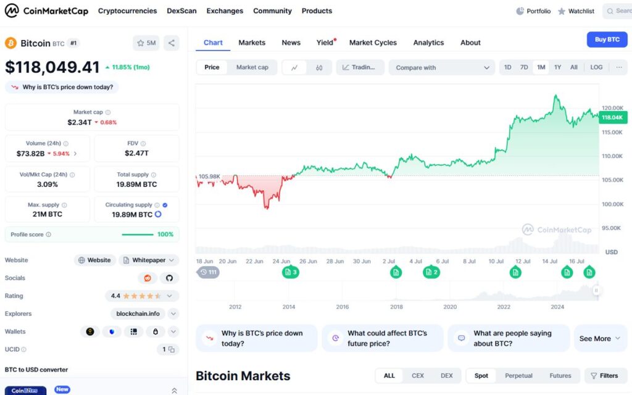Click the Buy BTC button
Viewport: 632px width, 395px height.
[x=607, y=39]
